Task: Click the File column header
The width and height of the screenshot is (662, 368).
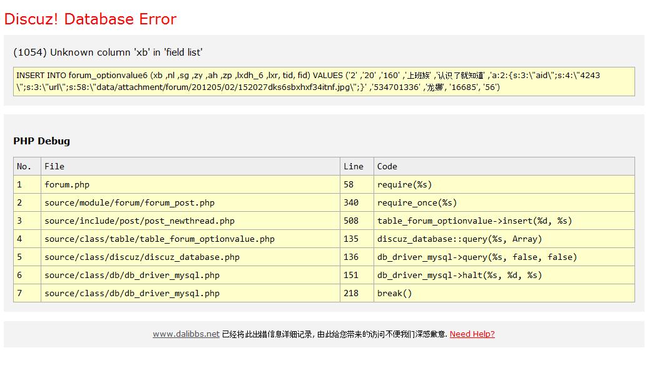Action: [x=190, y=167]
